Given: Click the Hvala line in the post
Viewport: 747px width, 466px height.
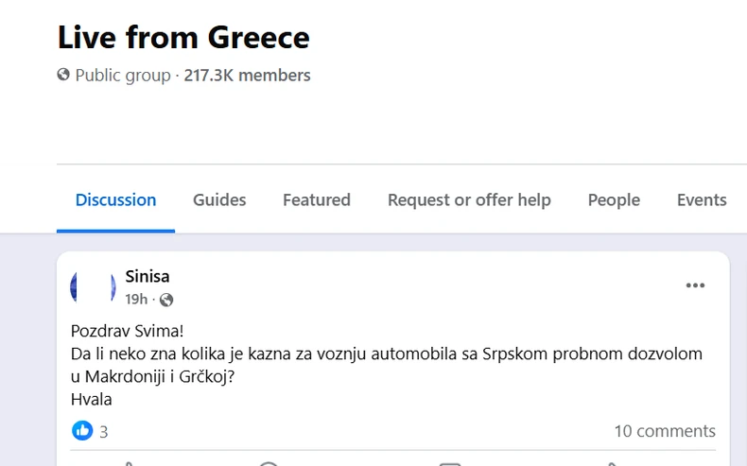Looking at the screenshot, I should (x=92, y=399).
